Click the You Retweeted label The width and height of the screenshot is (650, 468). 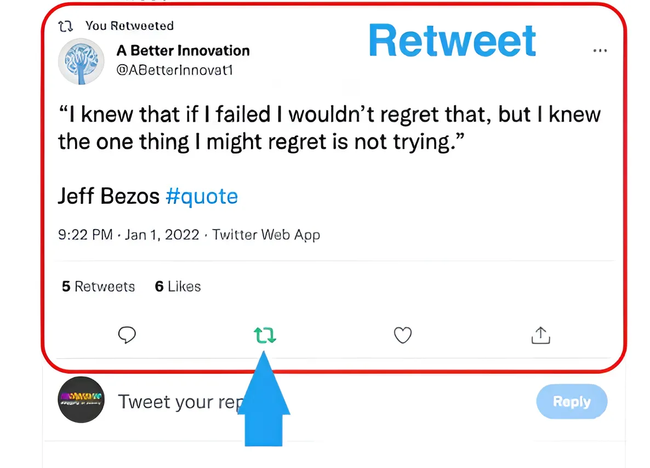pyautogui.click(x=129, y=26)
